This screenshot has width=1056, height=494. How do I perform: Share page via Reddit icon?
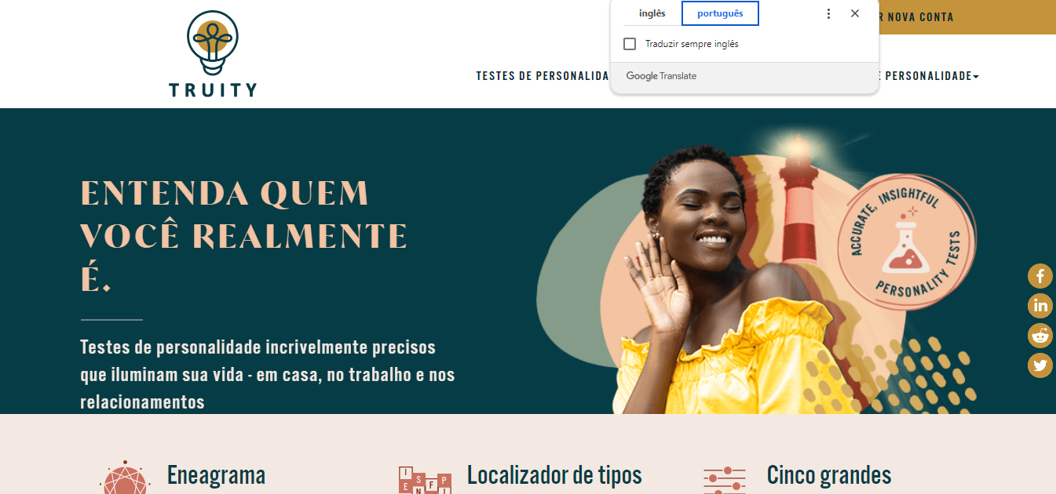[1040, 335]
